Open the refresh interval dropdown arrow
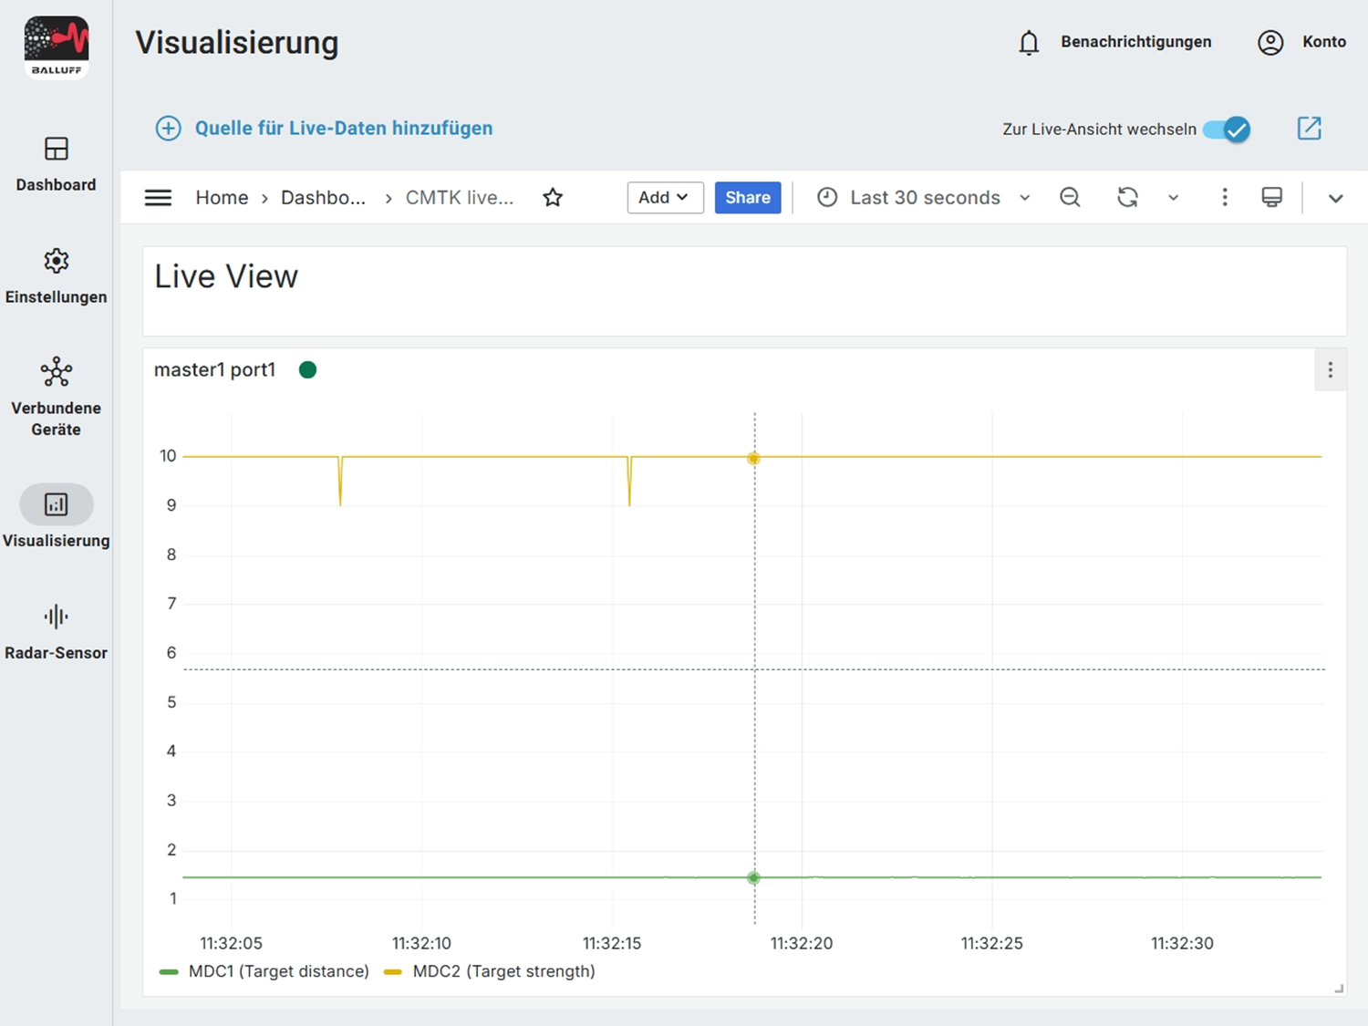1368x1026 pixels. pyautogui.click(x=1173, y=198)
